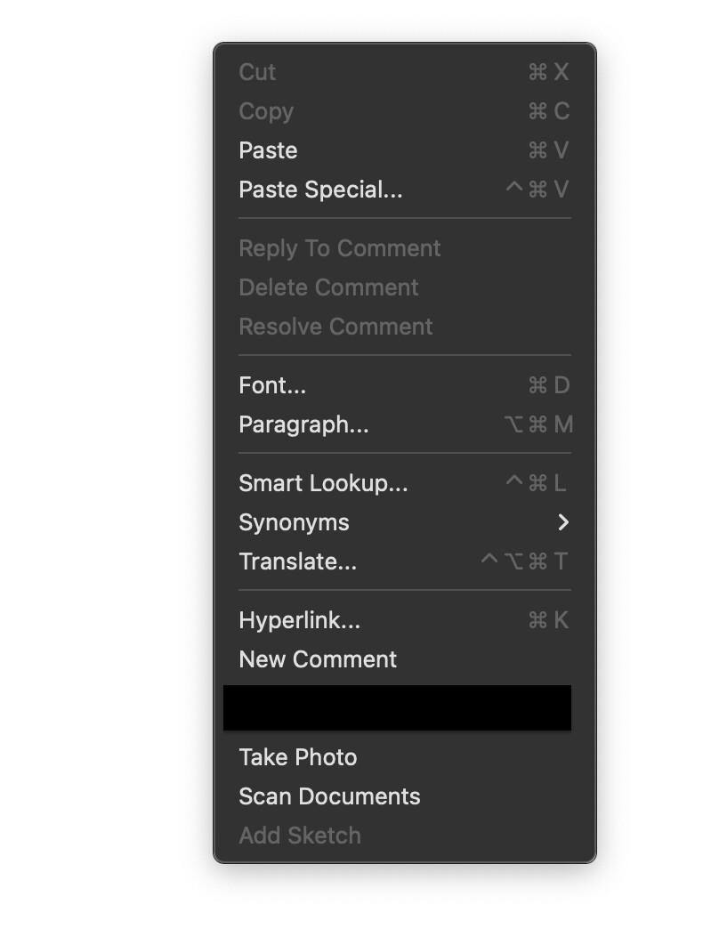
Task: Click the ⌘K shortcut beside Hyperlink
Action: (x=548, y=619)
